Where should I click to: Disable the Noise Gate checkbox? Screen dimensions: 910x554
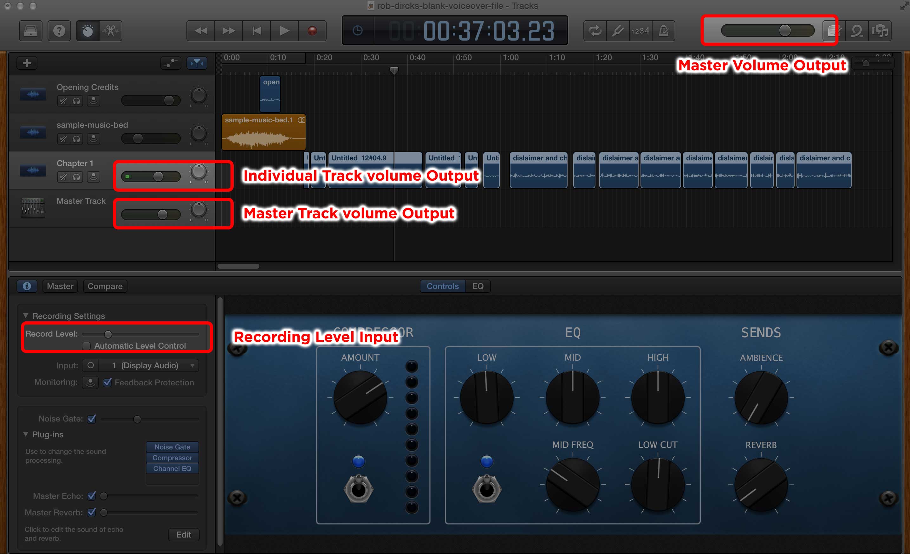(x=92, y=419)
